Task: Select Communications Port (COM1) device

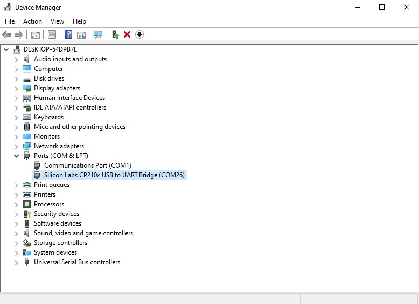Action: 87,165
